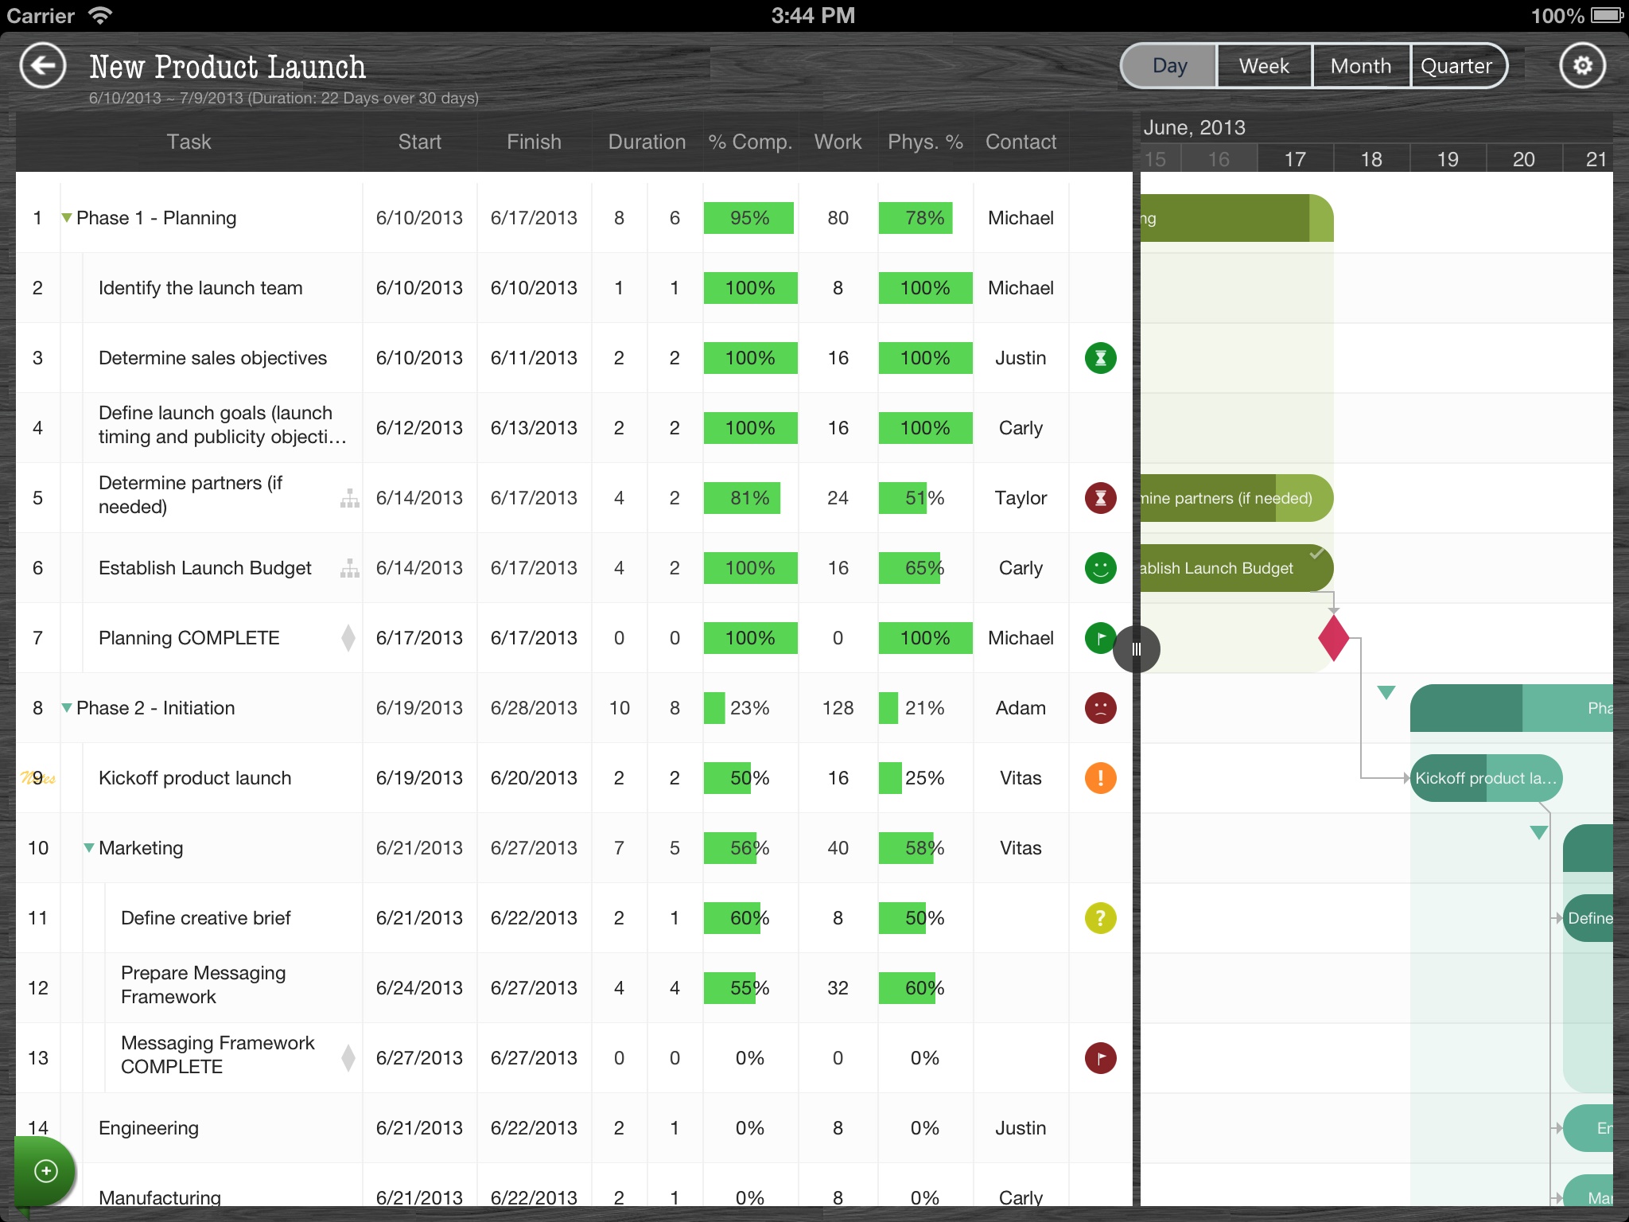Click the orange exclamation icon on Kickoff row
The image size is (1629, 1222).
[1100, 778]
